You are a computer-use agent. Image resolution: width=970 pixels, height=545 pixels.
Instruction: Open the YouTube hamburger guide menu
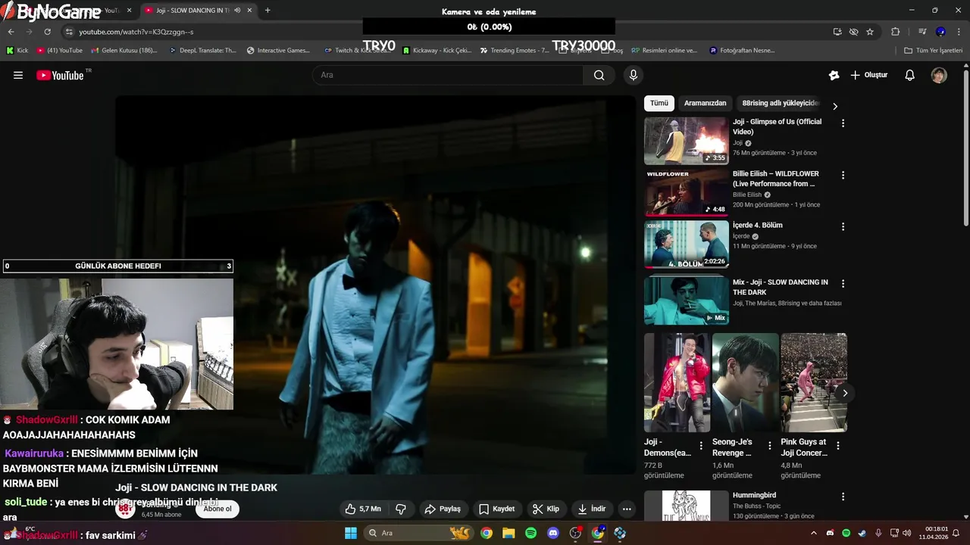pyautogui.click(x=18, y=75)
